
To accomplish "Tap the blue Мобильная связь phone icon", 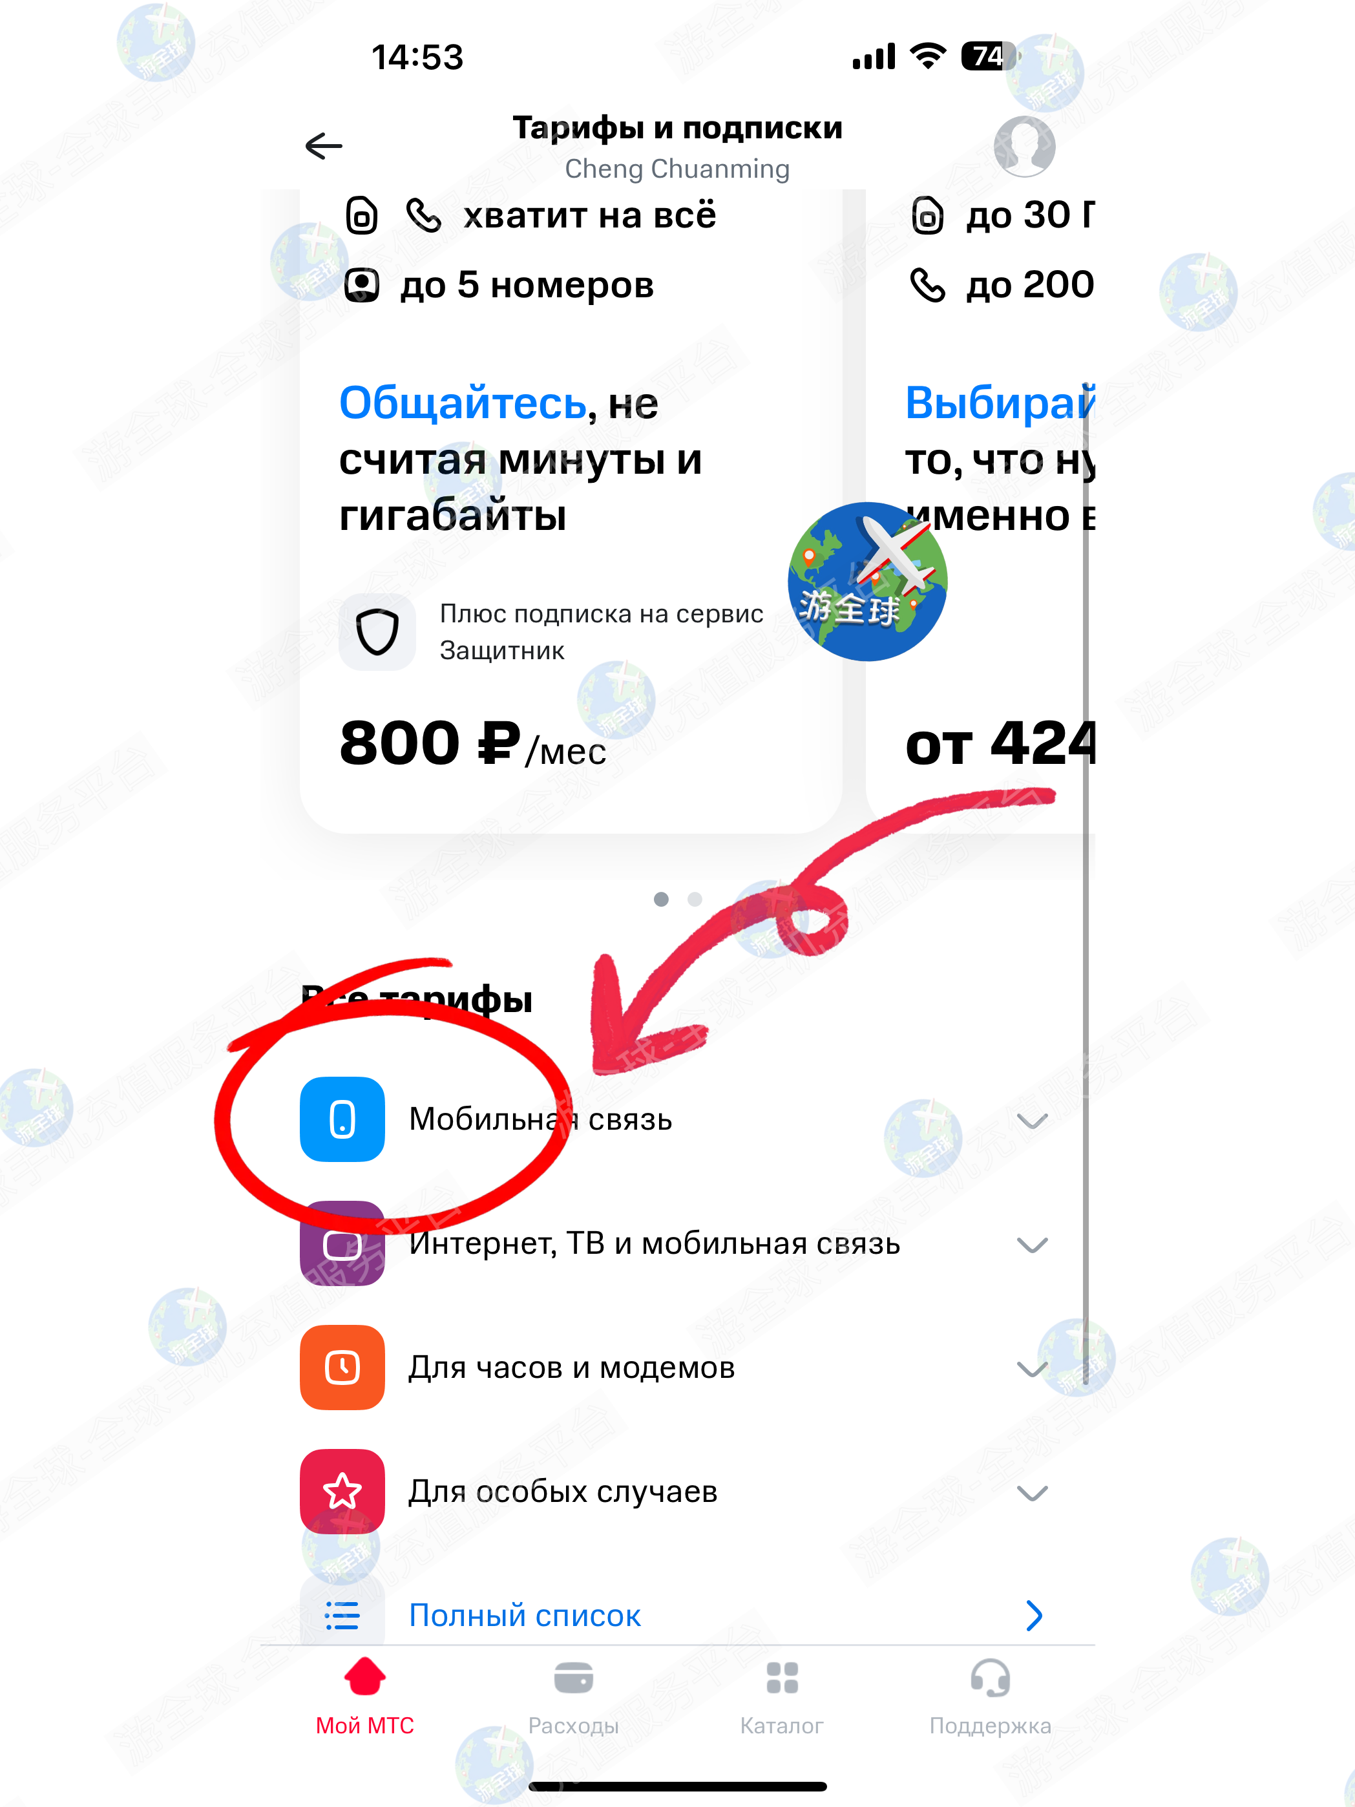I will [x=342, y=1119].
